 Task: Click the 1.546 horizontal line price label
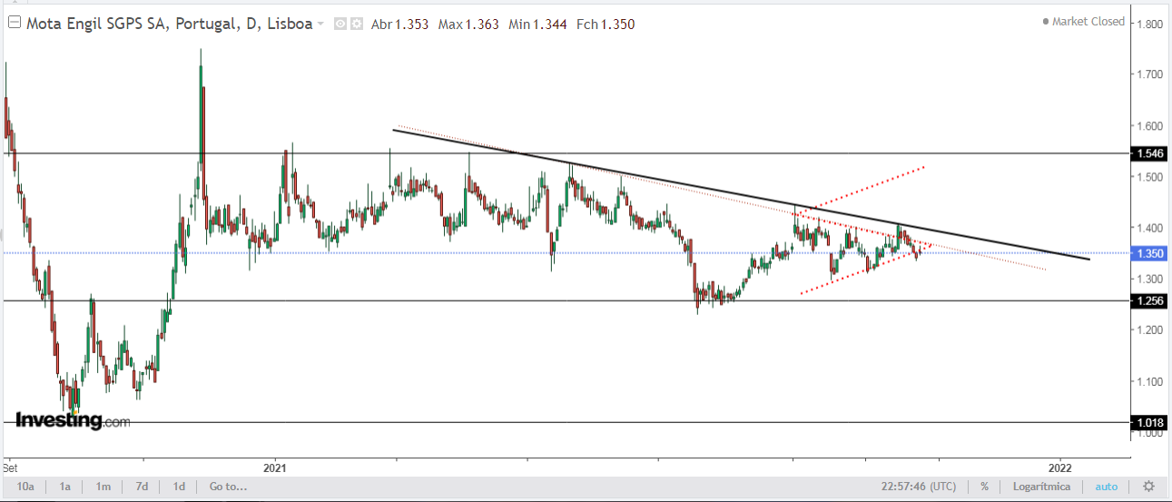pyautogui.click(x=1148, y=154)
